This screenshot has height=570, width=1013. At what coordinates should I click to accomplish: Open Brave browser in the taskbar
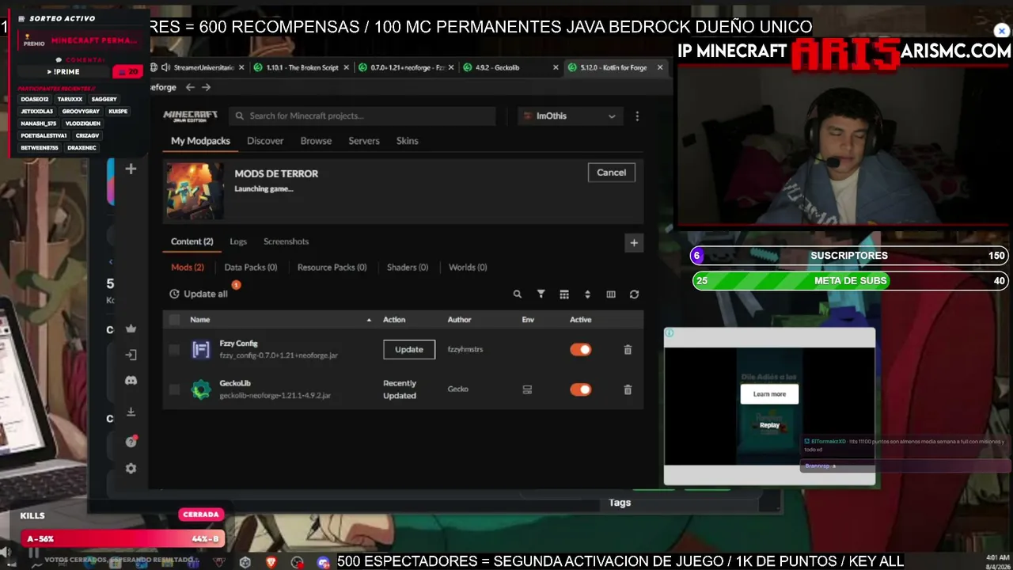(x=271, y=562)
